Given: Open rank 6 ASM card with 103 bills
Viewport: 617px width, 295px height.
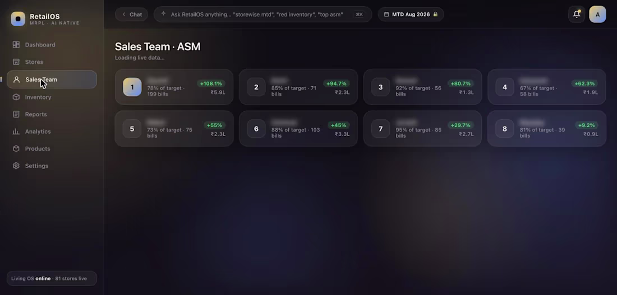Looking at the screenshot, I should [298, 128].
